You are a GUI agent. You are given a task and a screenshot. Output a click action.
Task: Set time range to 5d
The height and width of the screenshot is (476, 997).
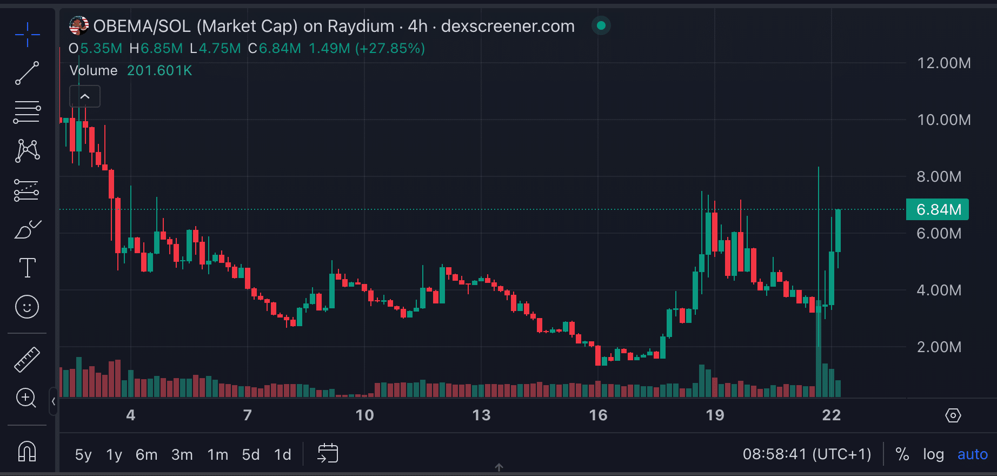pos(251,454)
